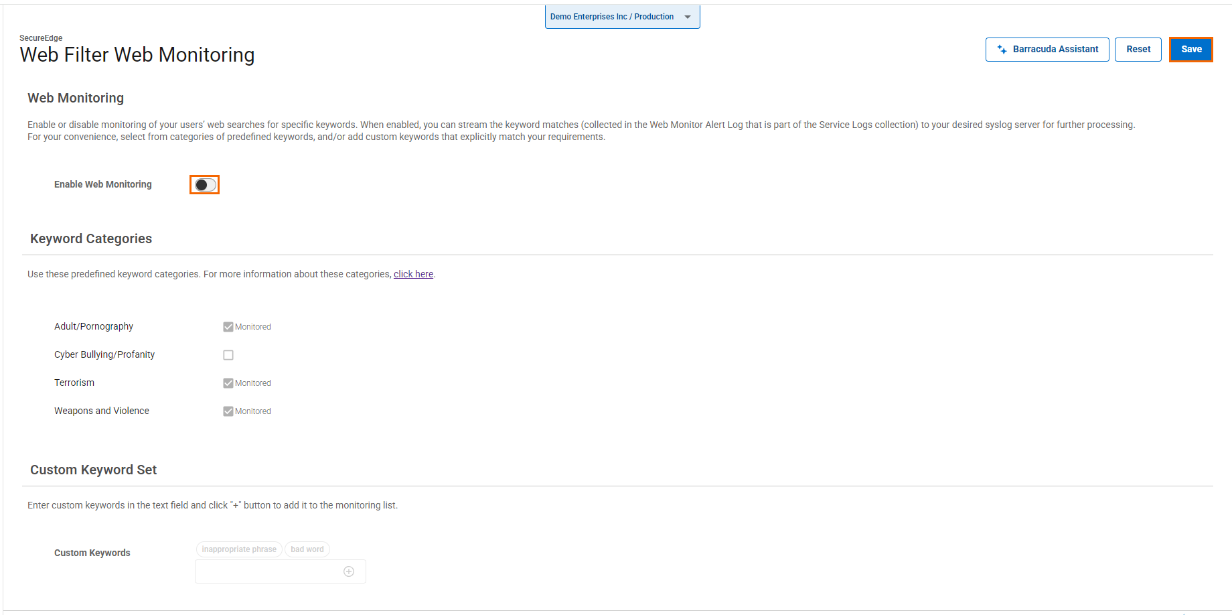Viewport: 1232px width, 615px height.
Task: Click the Web Filter Web Monitoring page title
Action: pyautogui.click(x=137, y=55)
